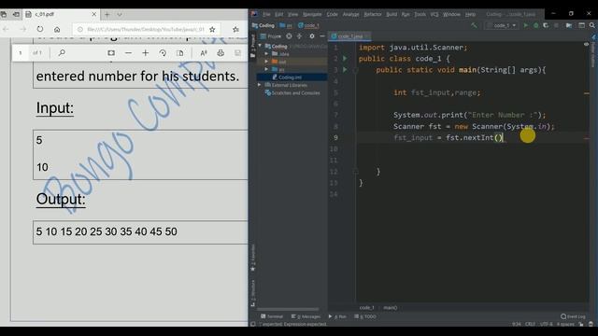Start debugging with the bug icon
The height and width of the screenshot is (336, 598).
tap(535, 25)
